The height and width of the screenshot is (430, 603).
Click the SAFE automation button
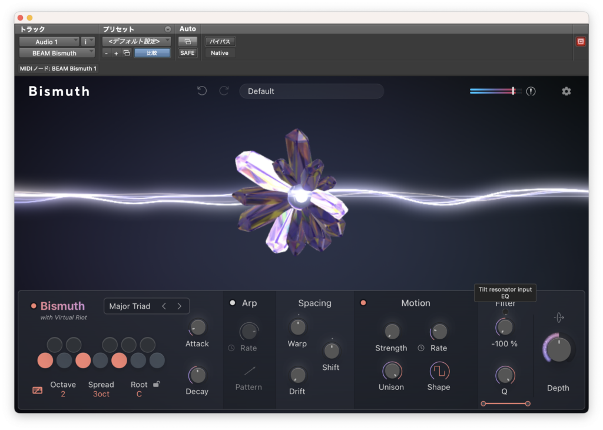point(188,52)
